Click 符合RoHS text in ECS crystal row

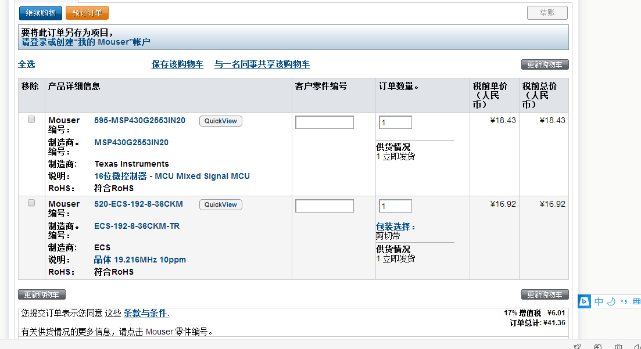tap(114, 272)
